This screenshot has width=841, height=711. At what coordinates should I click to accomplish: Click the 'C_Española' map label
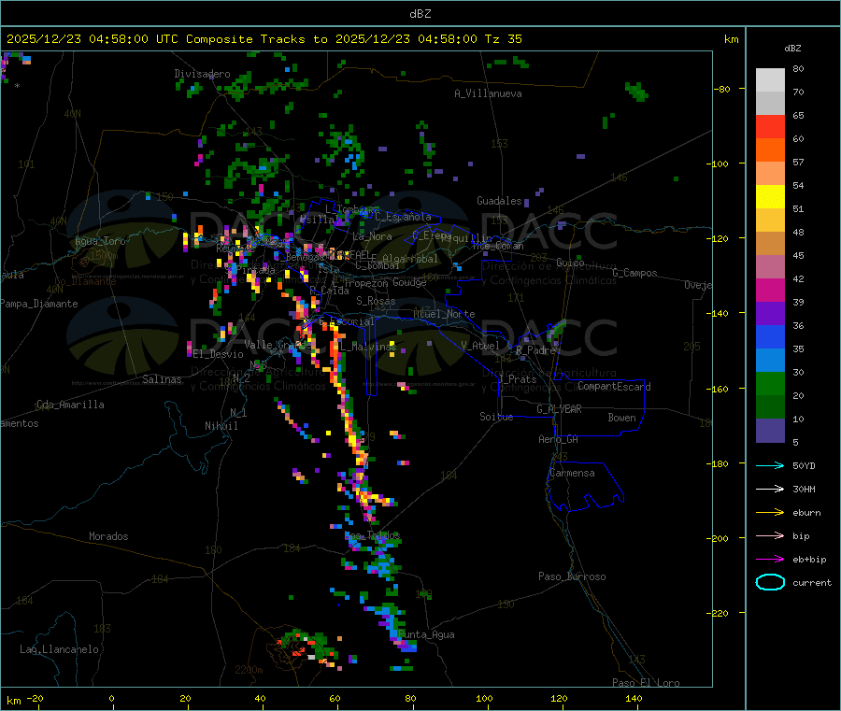click(x=403, y=217)
